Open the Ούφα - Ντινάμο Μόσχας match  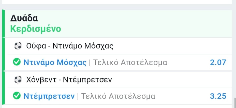[69, 46]
